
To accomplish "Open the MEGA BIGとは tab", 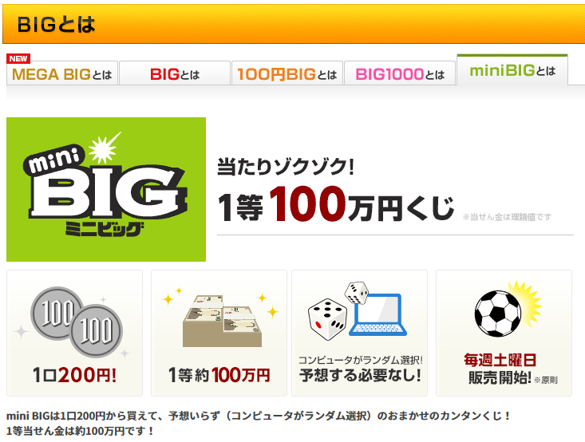I will pyautogui.click(x=62, y=73).
